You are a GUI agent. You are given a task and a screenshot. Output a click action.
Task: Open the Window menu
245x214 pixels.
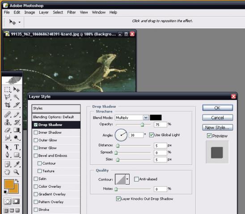[x=99, y=12]
